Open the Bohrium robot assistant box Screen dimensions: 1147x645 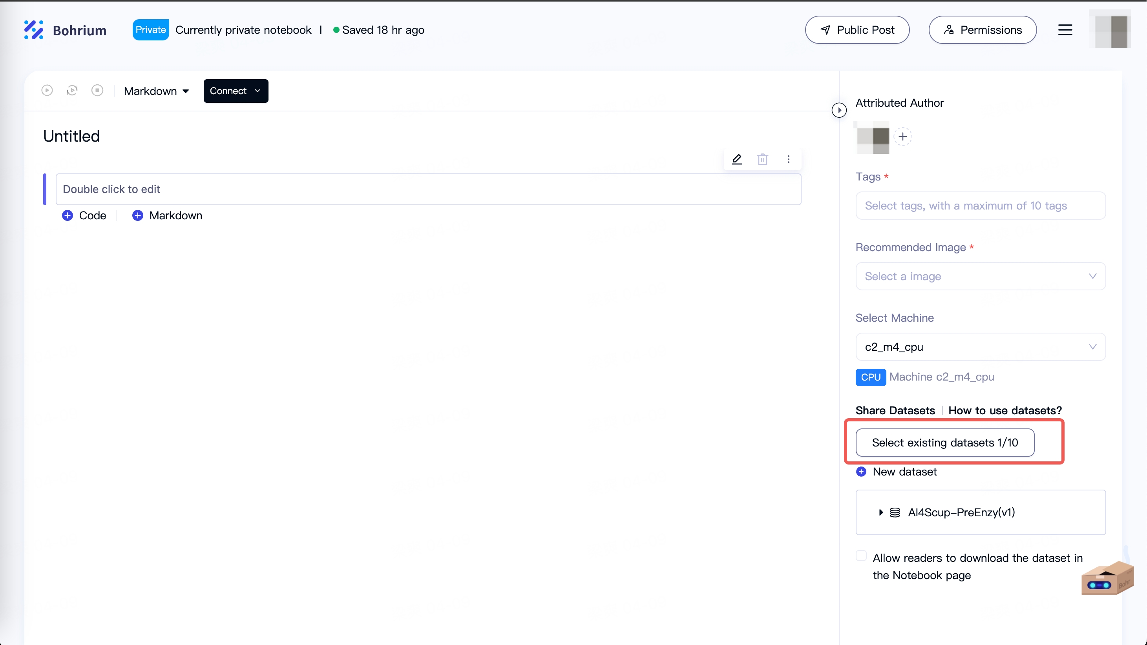click(1107, 578)
